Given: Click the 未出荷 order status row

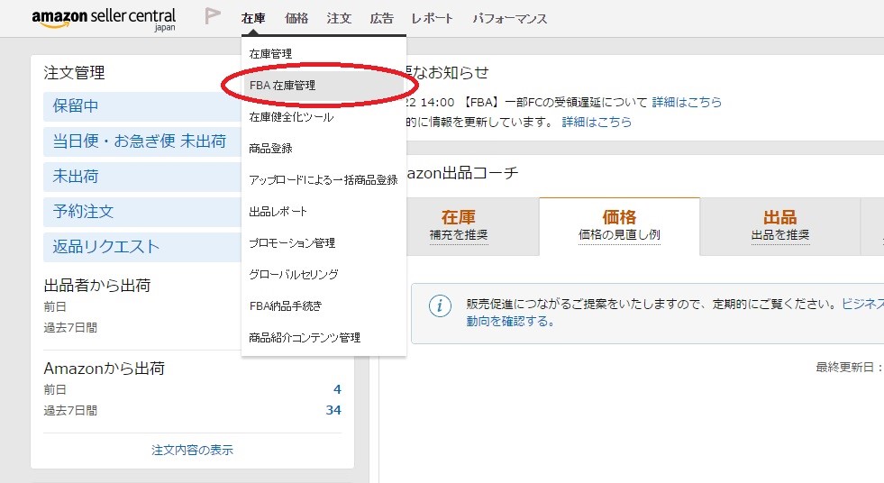Looking at the screenshot, I should click(x=142, y=177).
